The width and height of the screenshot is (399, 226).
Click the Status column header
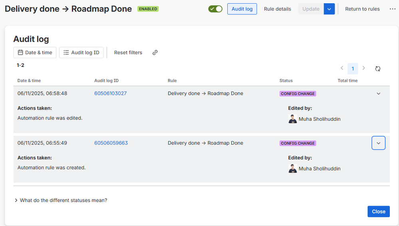pyautogui.click(x=286, y=81)
